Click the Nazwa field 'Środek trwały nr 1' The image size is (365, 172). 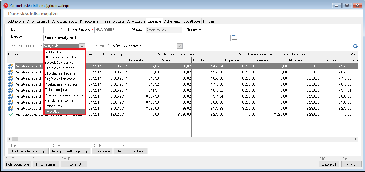click(x=137, y=37)
